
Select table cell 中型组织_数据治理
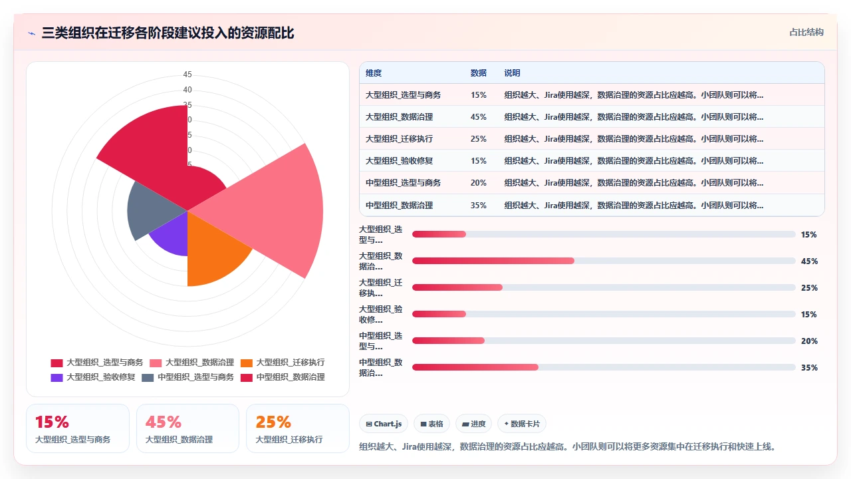(x=399, y=206)
